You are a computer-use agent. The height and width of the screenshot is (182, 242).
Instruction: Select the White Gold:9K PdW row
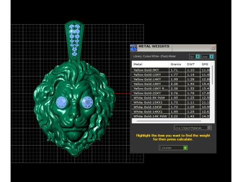(171, 98)
